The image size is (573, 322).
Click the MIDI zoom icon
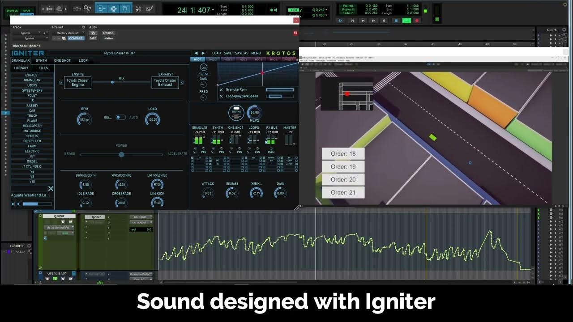point(59,9)
